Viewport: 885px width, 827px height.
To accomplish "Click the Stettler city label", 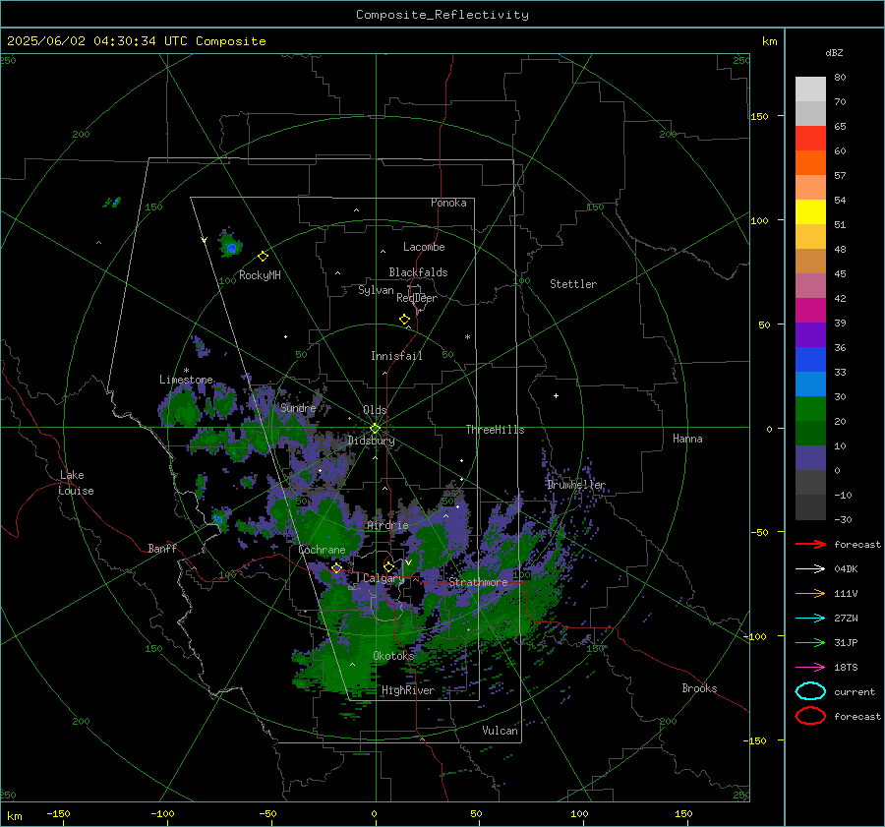I will click(573, 284).
